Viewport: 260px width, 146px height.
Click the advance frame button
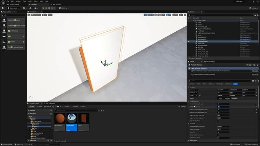[46, 8]
